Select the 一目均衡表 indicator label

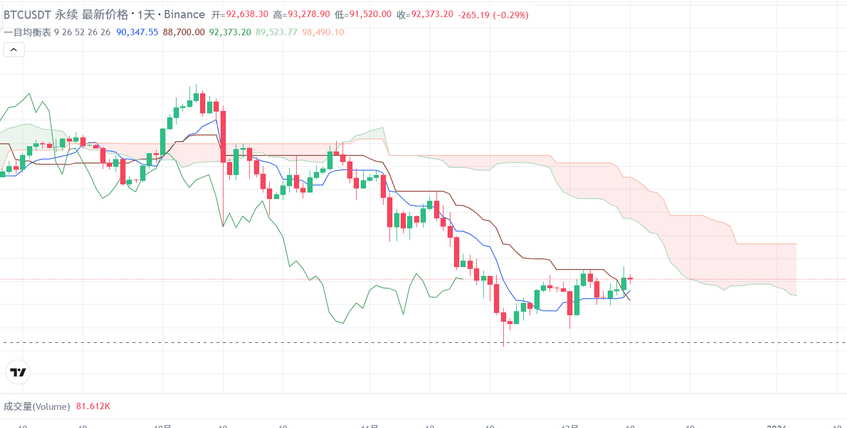click(27, 32)
